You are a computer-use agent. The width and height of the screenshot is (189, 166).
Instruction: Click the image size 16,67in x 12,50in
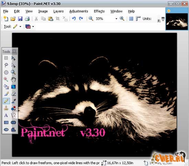[x=120, y=163]
